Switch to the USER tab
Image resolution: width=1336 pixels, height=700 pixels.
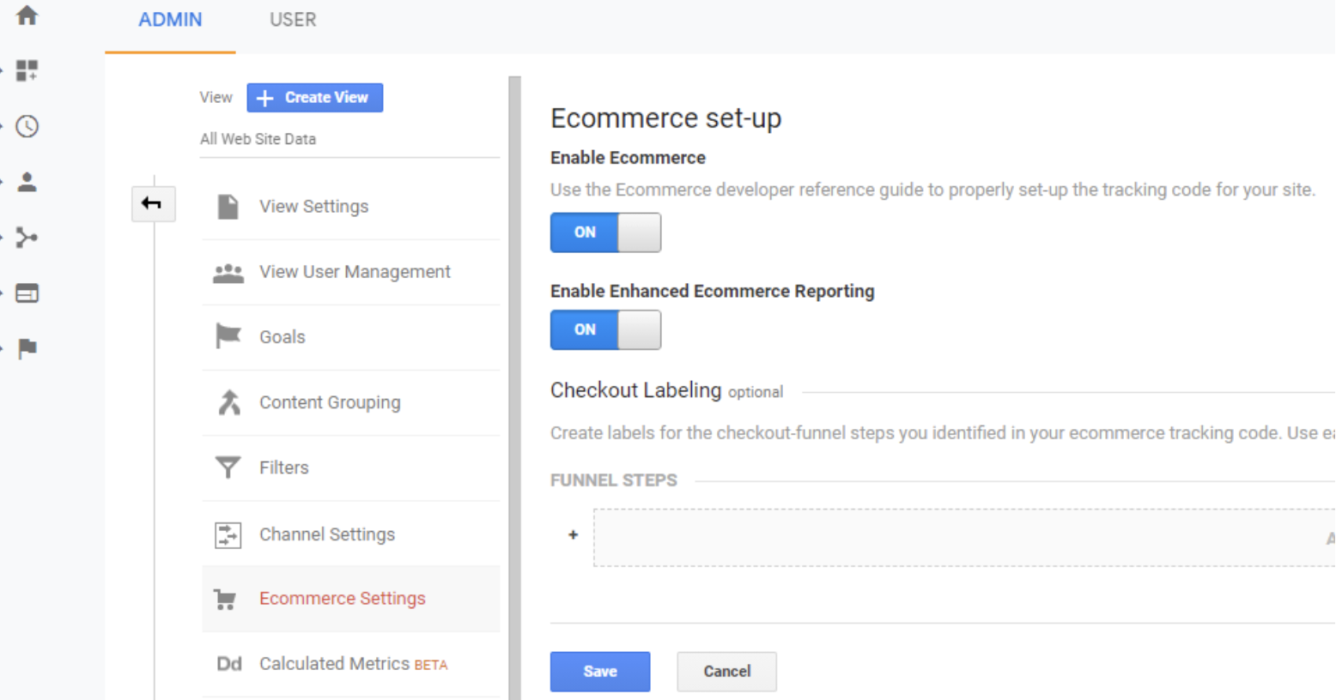click(293, 20)
